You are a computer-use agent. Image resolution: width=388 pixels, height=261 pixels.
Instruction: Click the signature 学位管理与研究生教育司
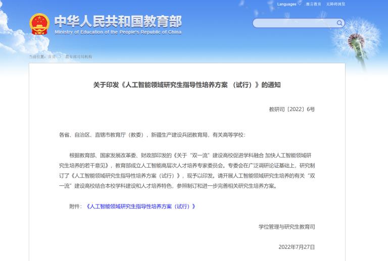[x=286, y=227]
